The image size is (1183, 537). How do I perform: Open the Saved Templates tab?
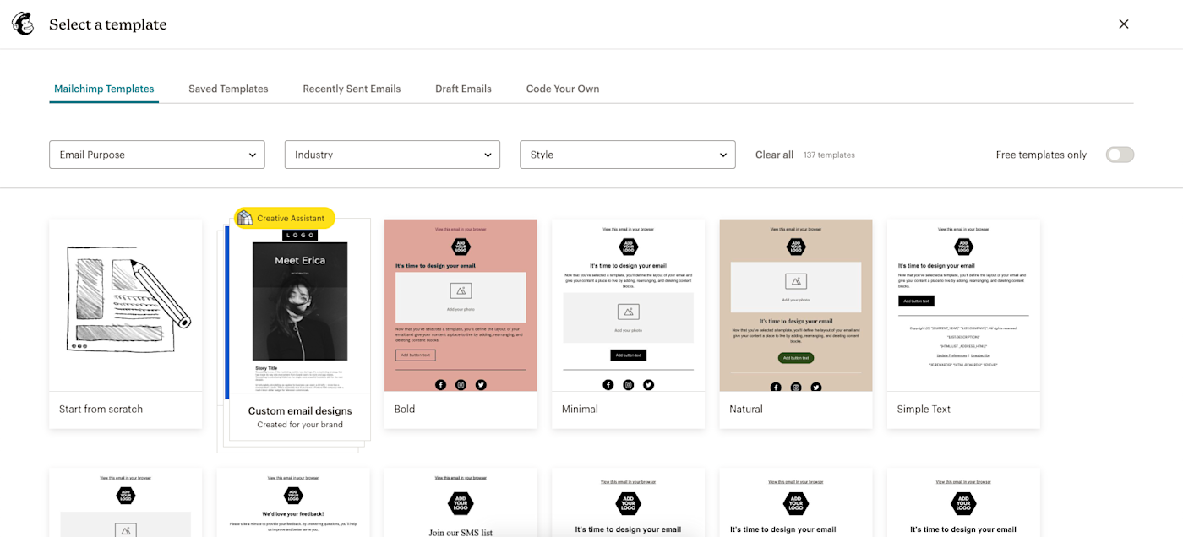(228, 89)
